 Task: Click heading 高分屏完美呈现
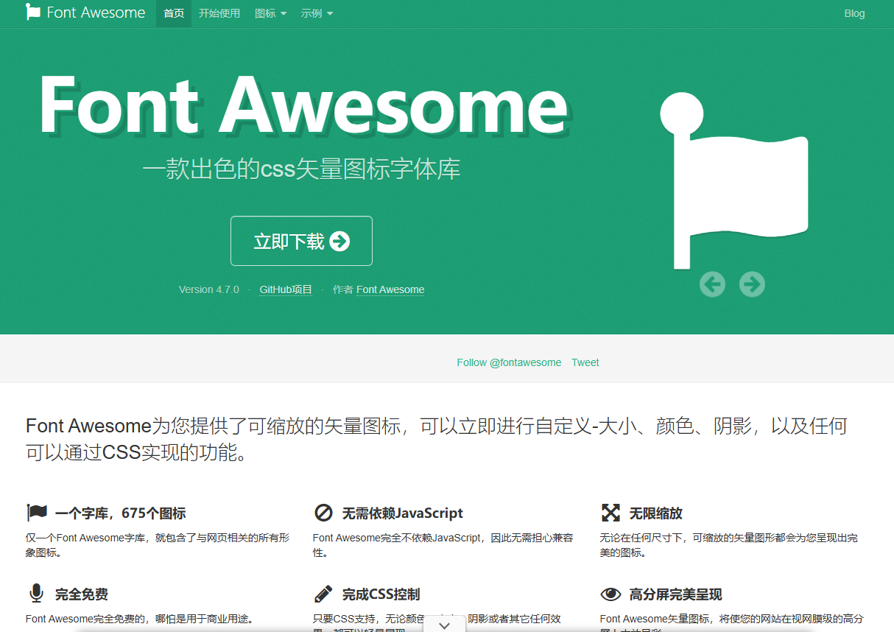[675, 594]
